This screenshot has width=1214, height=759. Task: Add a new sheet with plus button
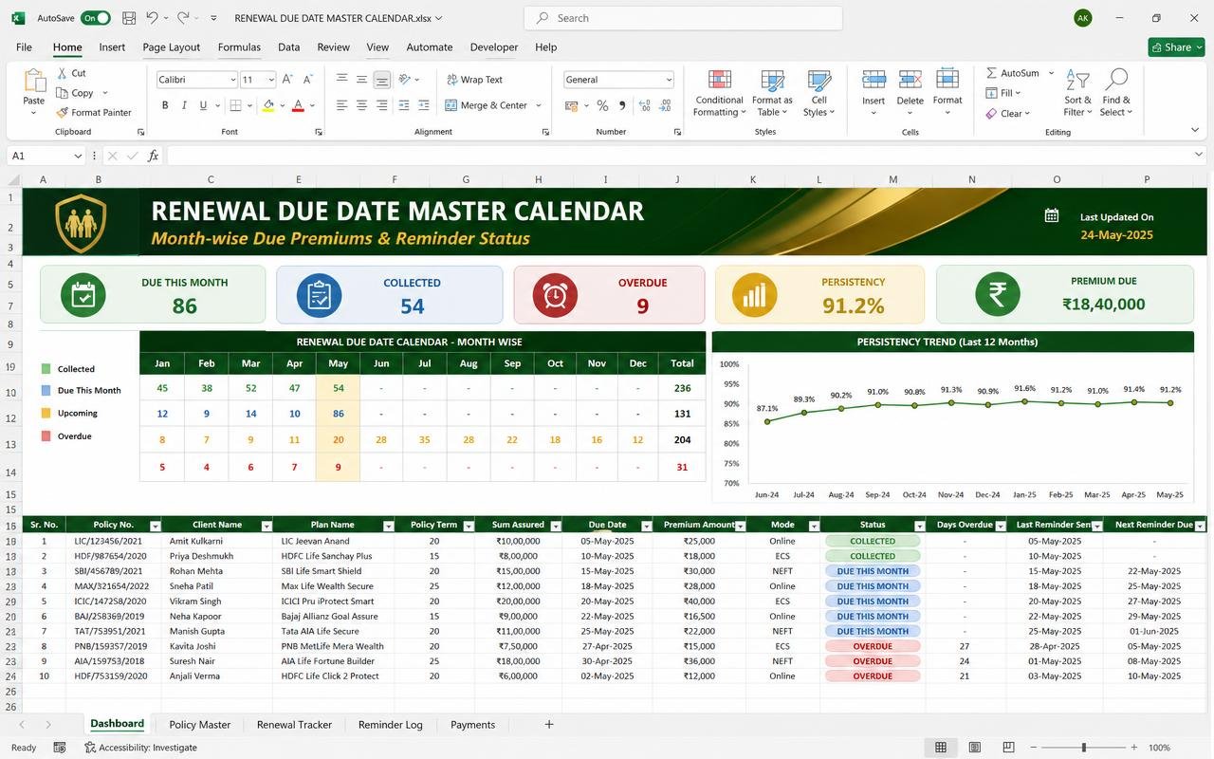(548, 725)
